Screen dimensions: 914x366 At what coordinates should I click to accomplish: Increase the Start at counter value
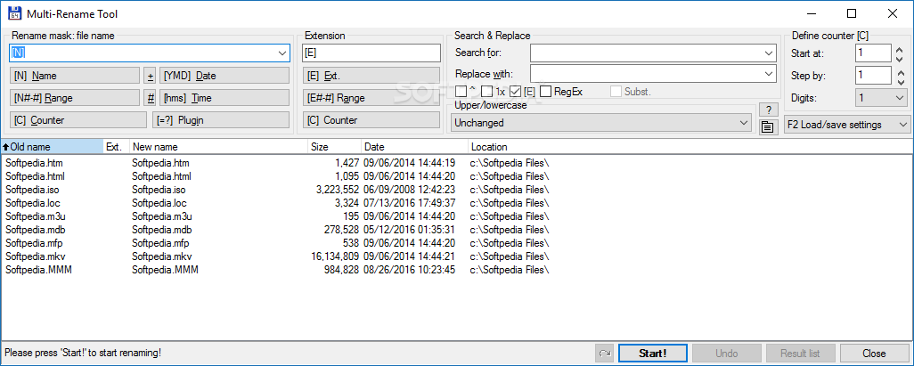[900, 50]
